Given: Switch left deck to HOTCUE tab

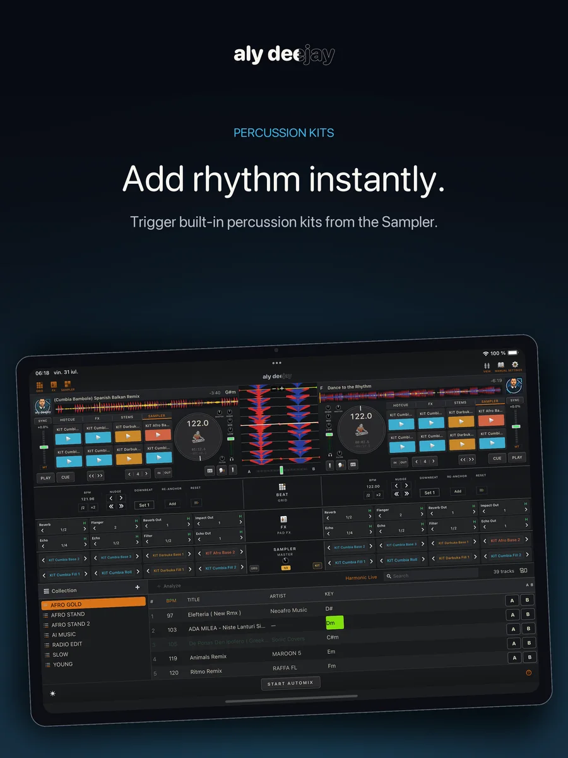Looking at the screenshot, I should coord(68,419).
